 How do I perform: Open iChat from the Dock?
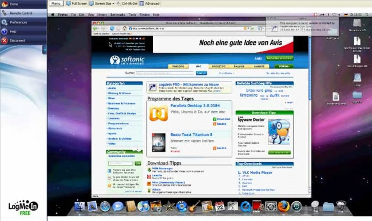coord(118,206)
